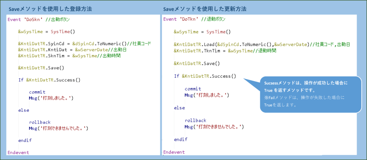This screenshot has height=160, width=367.
Task: Click '&wSysTime = SysTime()' in the DoSkn event
Action: (x=46, y=32)
